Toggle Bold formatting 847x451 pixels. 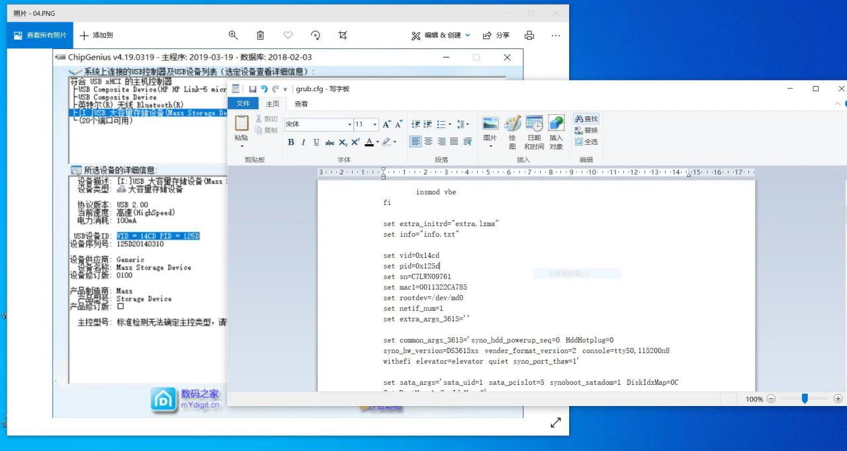coord(290,142)
